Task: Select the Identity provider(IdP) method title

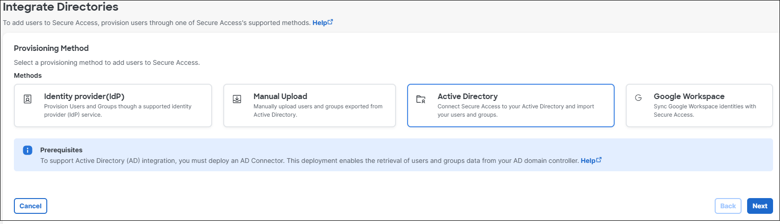Action: click(x=84, y=96)
